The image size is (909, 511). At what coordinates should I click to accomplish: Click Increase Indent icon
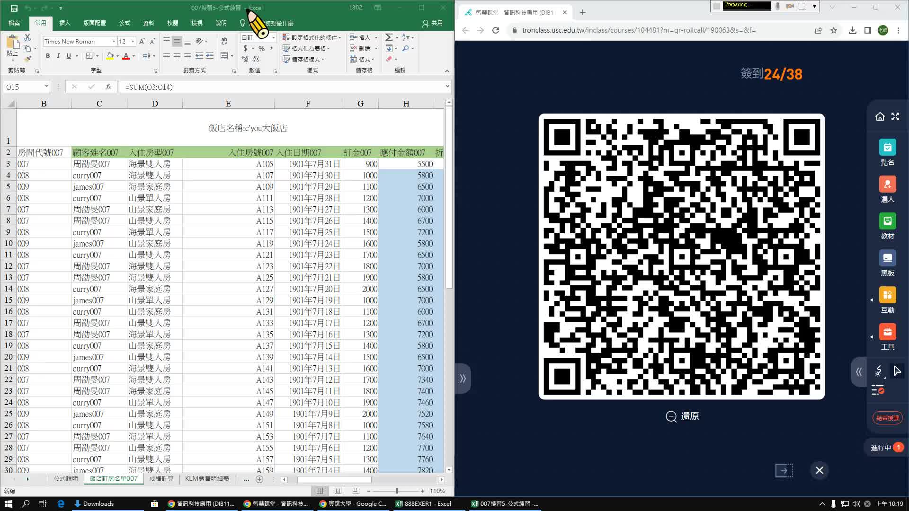(x=210, y=56)
